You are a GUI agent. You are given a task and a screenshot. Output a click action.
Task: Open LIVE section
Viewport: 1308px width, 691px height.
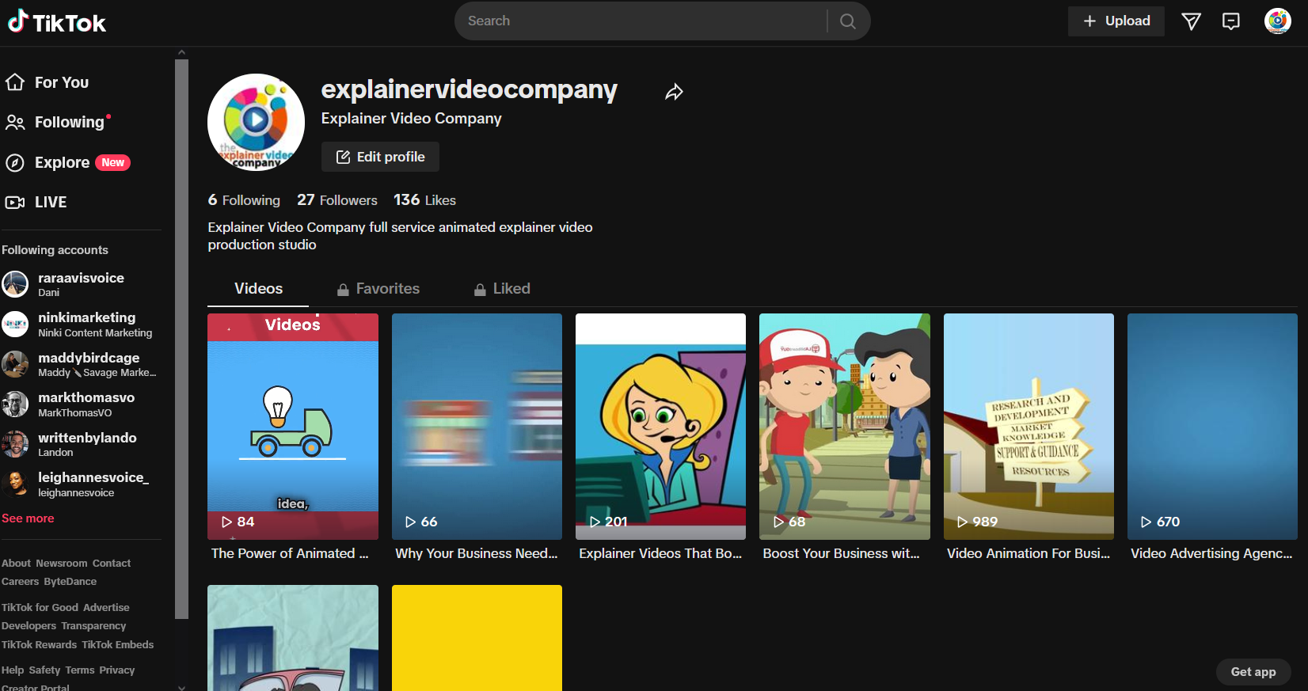(36, 202)
